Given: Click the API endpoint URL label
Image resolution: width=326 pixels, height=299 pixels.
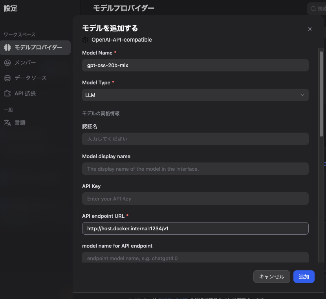Looking at the screenshot, I should pos(103,216).
